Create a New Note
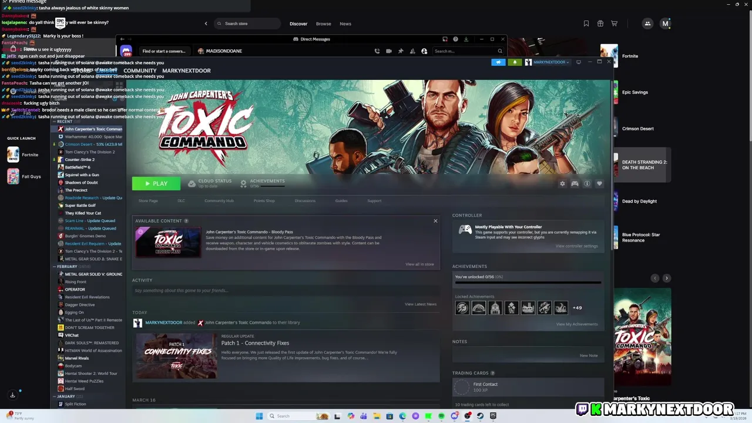Viewport: 752px width, 423px height. click(x=589, y=355)
